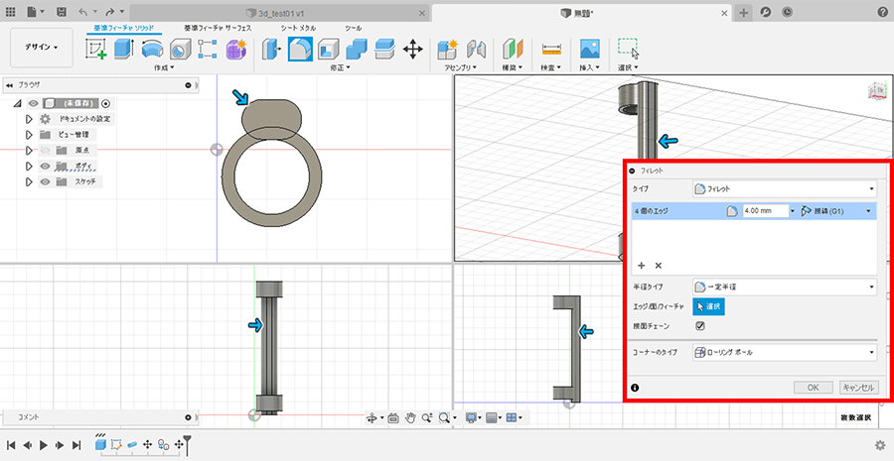Toggle visibility eye of the スケッチ folder
Screen dimensions: 894x461
tap(45, 181)
